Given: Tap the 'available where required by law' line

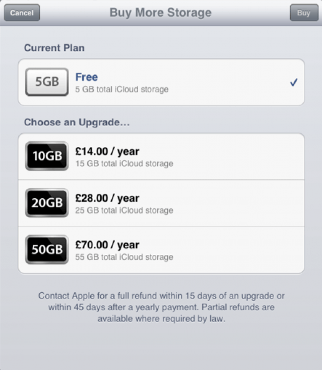Looking at the screenshot, I should 161,319.
